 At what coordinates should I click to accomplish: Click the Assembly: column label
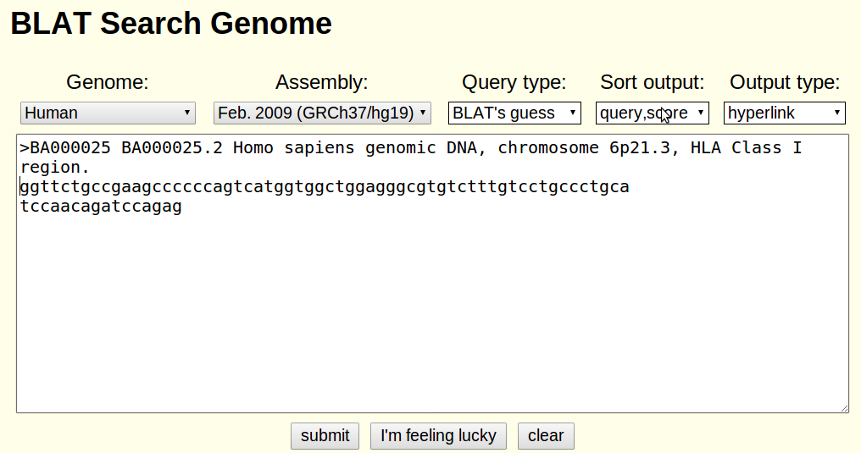click(322, 82)
